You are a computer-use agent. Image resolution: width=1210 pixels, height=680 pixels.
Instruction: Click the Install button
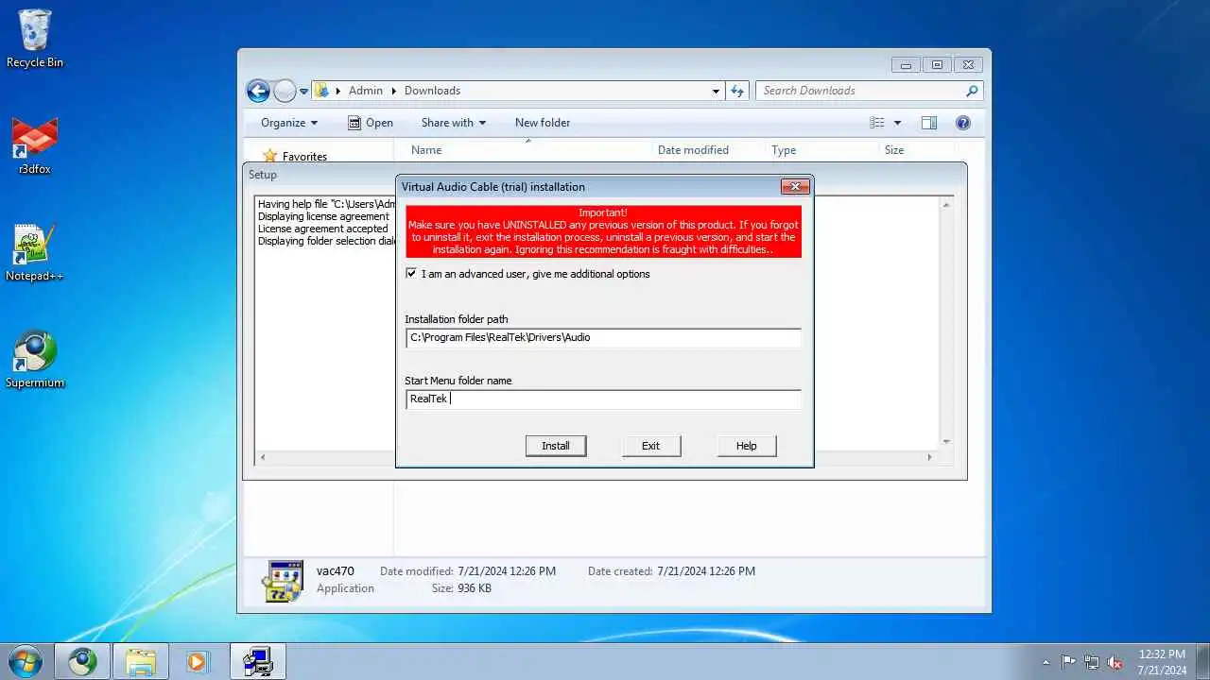pos(556,446)
